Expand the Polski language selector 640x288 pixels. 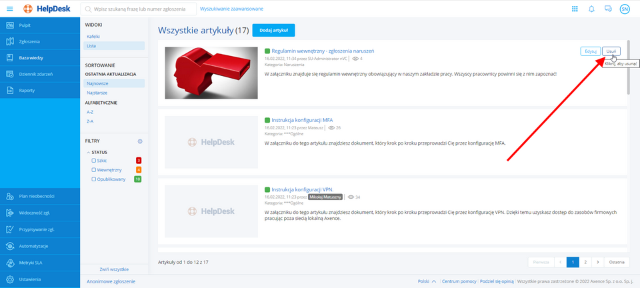(427, 281)
